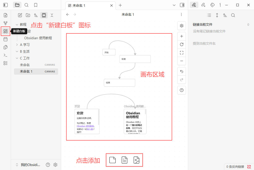Viewport: 254px width, 170px height.
Task: Toggle the right sidebar
Action: 182,5
